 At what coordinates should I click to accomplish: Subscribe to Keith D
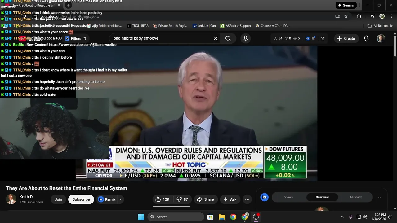click(81, 199)
